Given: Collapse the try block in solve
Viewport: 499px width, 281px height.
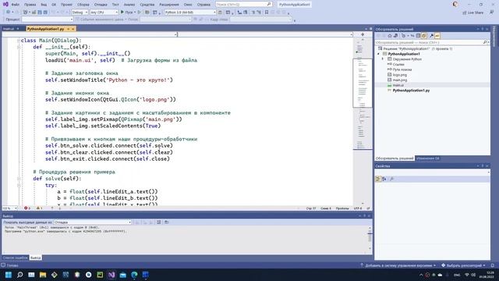Looking at the screenshot, I should [19, 185].
